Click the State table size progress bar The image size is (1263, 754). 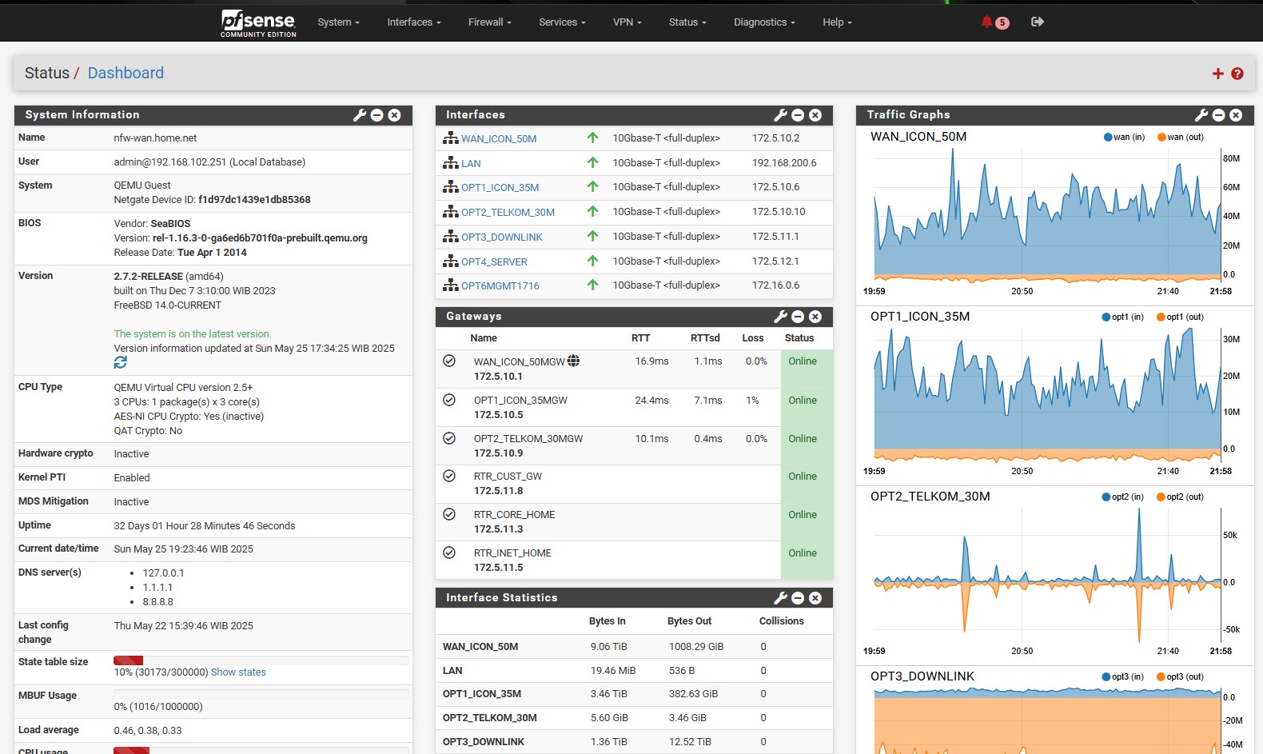[x=261, y=660]
